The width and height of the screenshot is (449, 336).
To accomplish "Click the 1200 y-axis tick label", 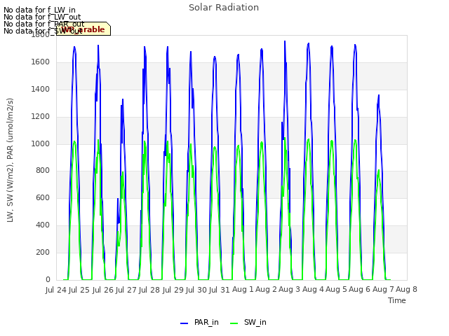I will [41, 117].
